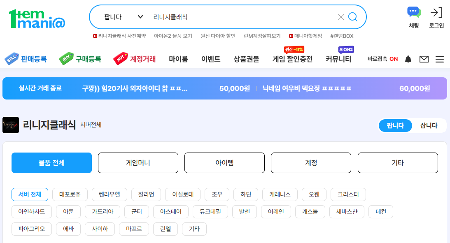Click the SELL tag icon
The width and height of the screenshot is (450, 243).
pos(12,58)
